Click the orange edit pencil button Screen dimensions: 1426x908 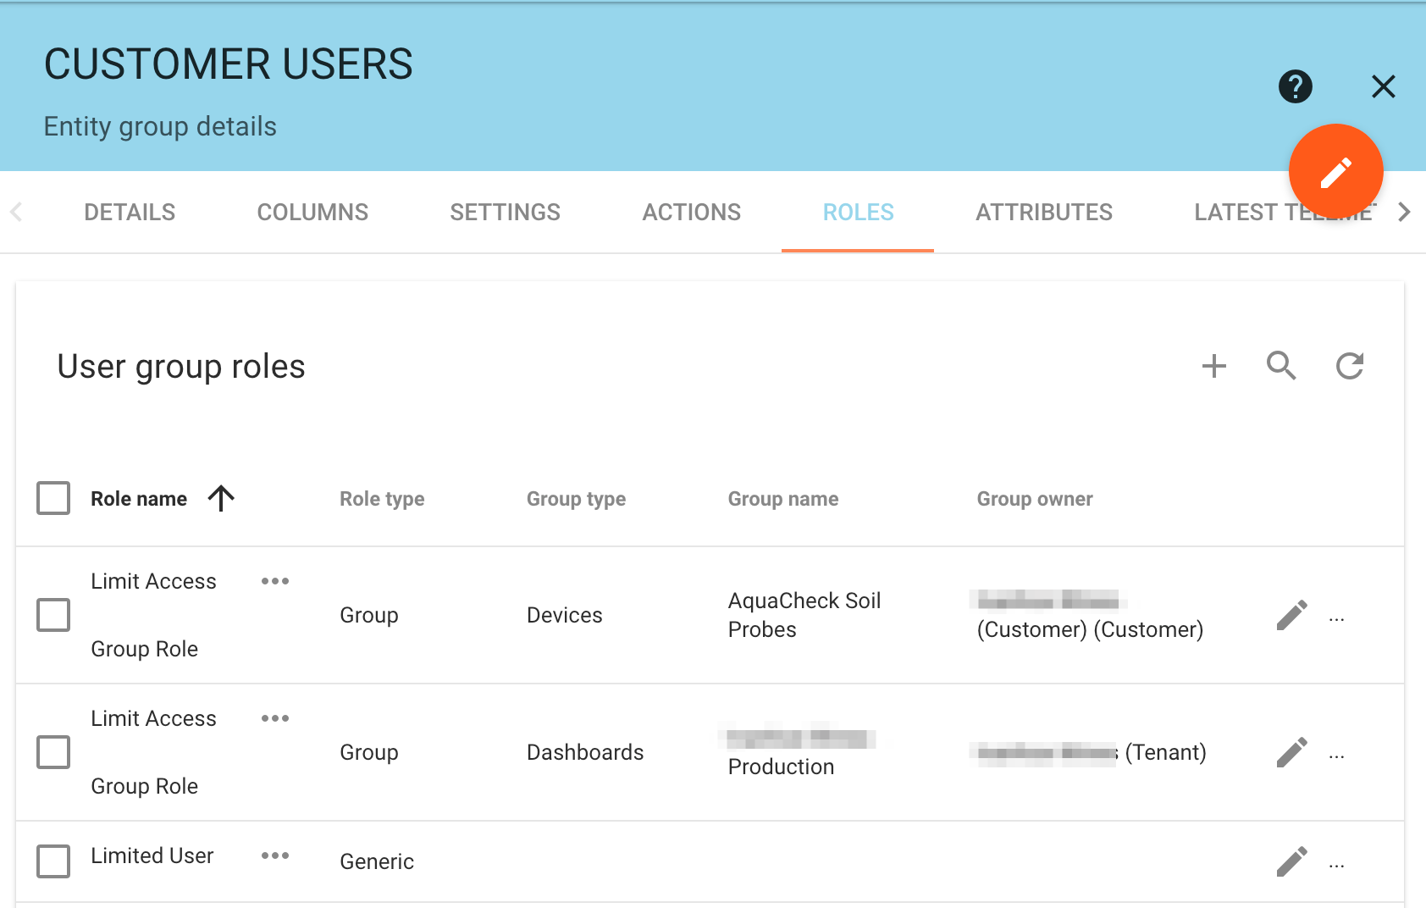point(1335,170)
